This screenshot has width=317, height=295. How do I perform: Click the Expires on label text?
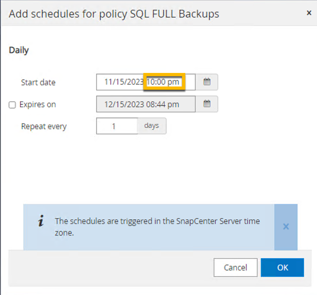click(x=37, y=105)
